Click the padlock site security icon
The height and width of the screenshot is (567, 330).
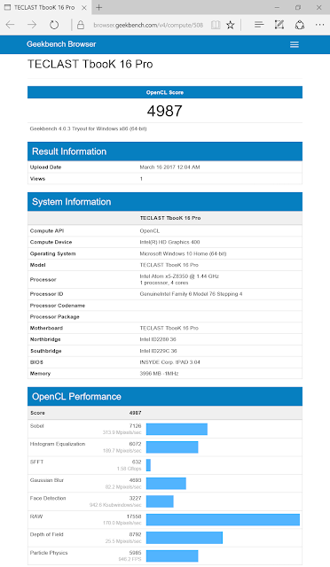click(81, 25)
